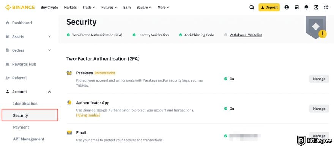Click the 'Identity Verification' status text

pos(153,35)
